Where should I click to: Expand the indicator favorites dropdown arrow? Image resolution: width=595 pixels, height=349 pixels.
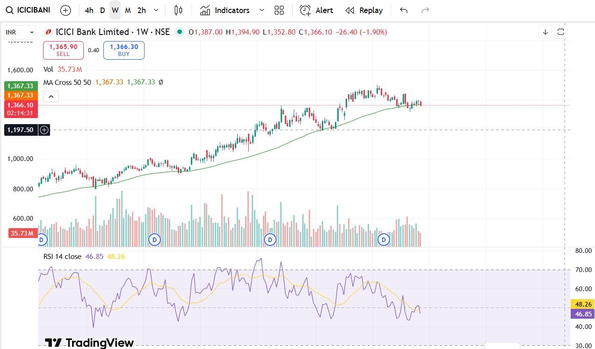point(261,10)
